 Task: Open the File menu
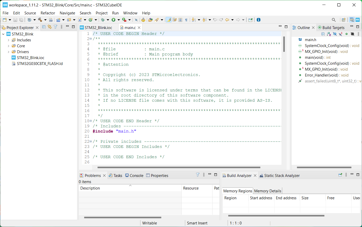click(5, 13)
